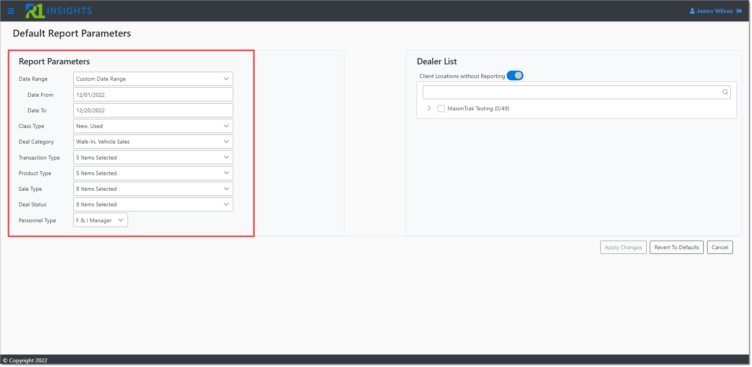Image resolution: width=752 pixels, height=367 pixels.
Task: Open the Product Type dropdown
Action: pos(153,173)
